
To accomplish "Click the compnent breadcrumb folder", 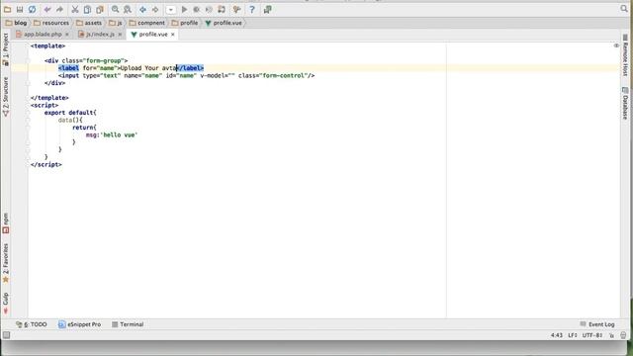I will (x=147, y=23).
